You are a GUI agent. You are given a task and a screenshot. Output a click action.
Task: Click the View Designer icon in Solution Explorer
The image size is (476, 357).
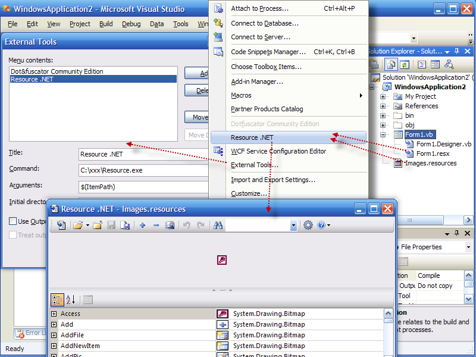coord(435,64)
